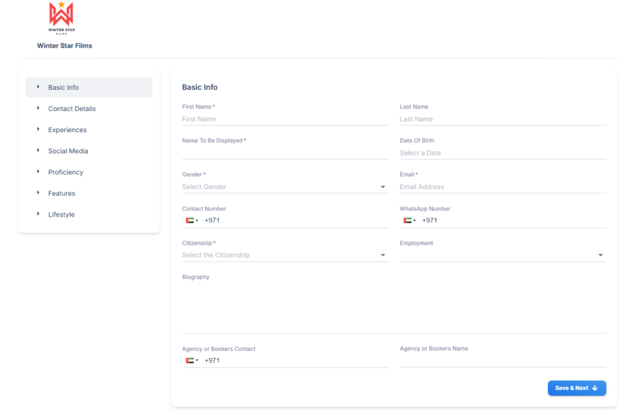Open the Date Of Birth picker field

502,153
